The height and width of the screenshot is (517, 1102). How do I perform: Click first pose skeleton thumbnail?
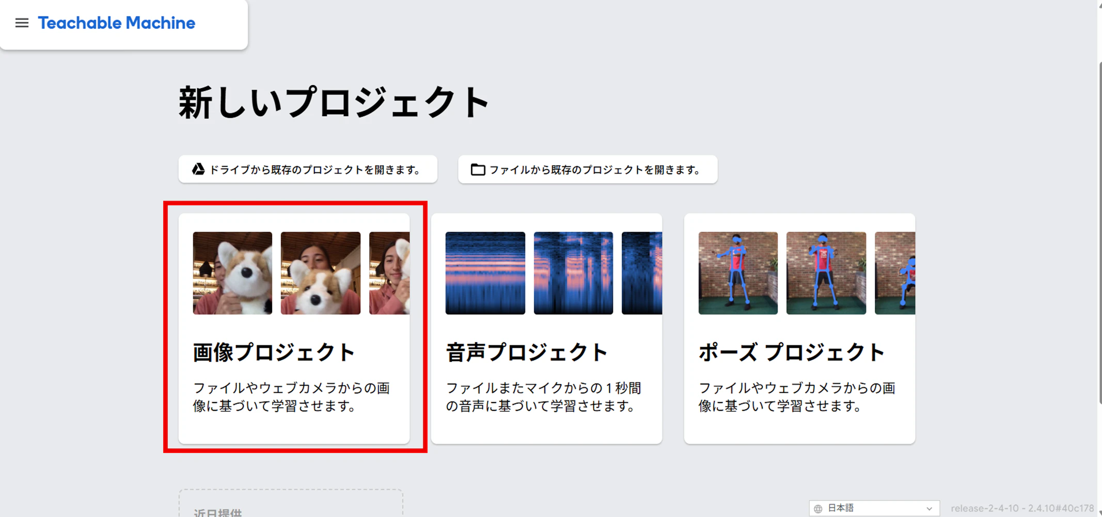pyautogui.click(x=738, y=273)
